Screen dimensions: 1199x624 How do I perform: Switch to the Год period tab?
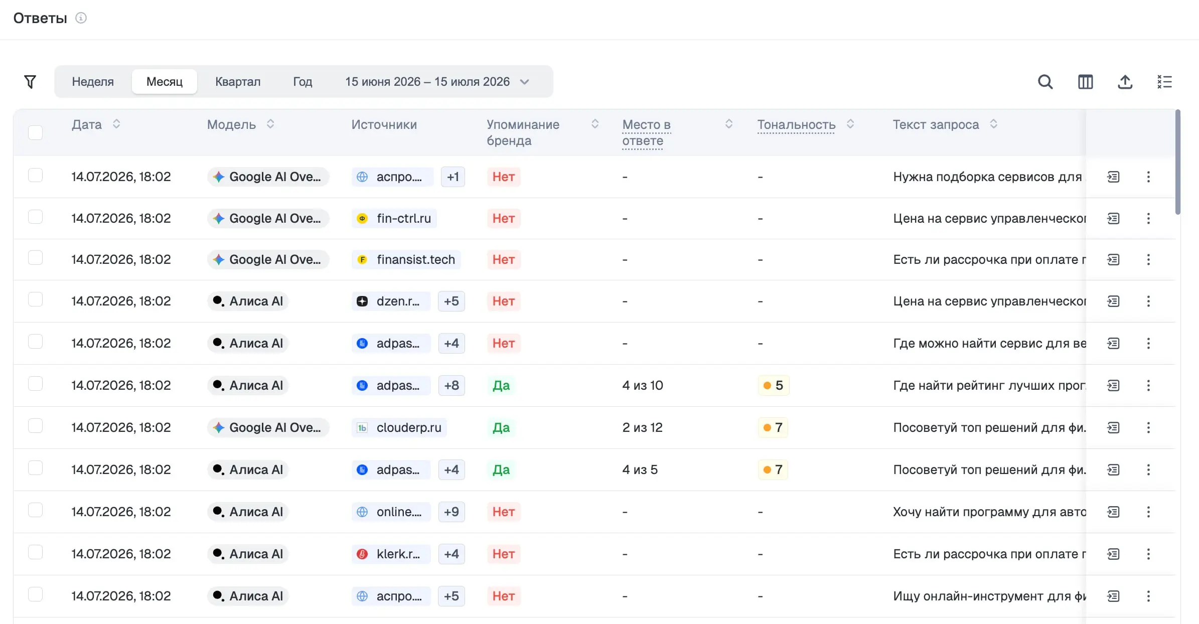tap(303, 82)
